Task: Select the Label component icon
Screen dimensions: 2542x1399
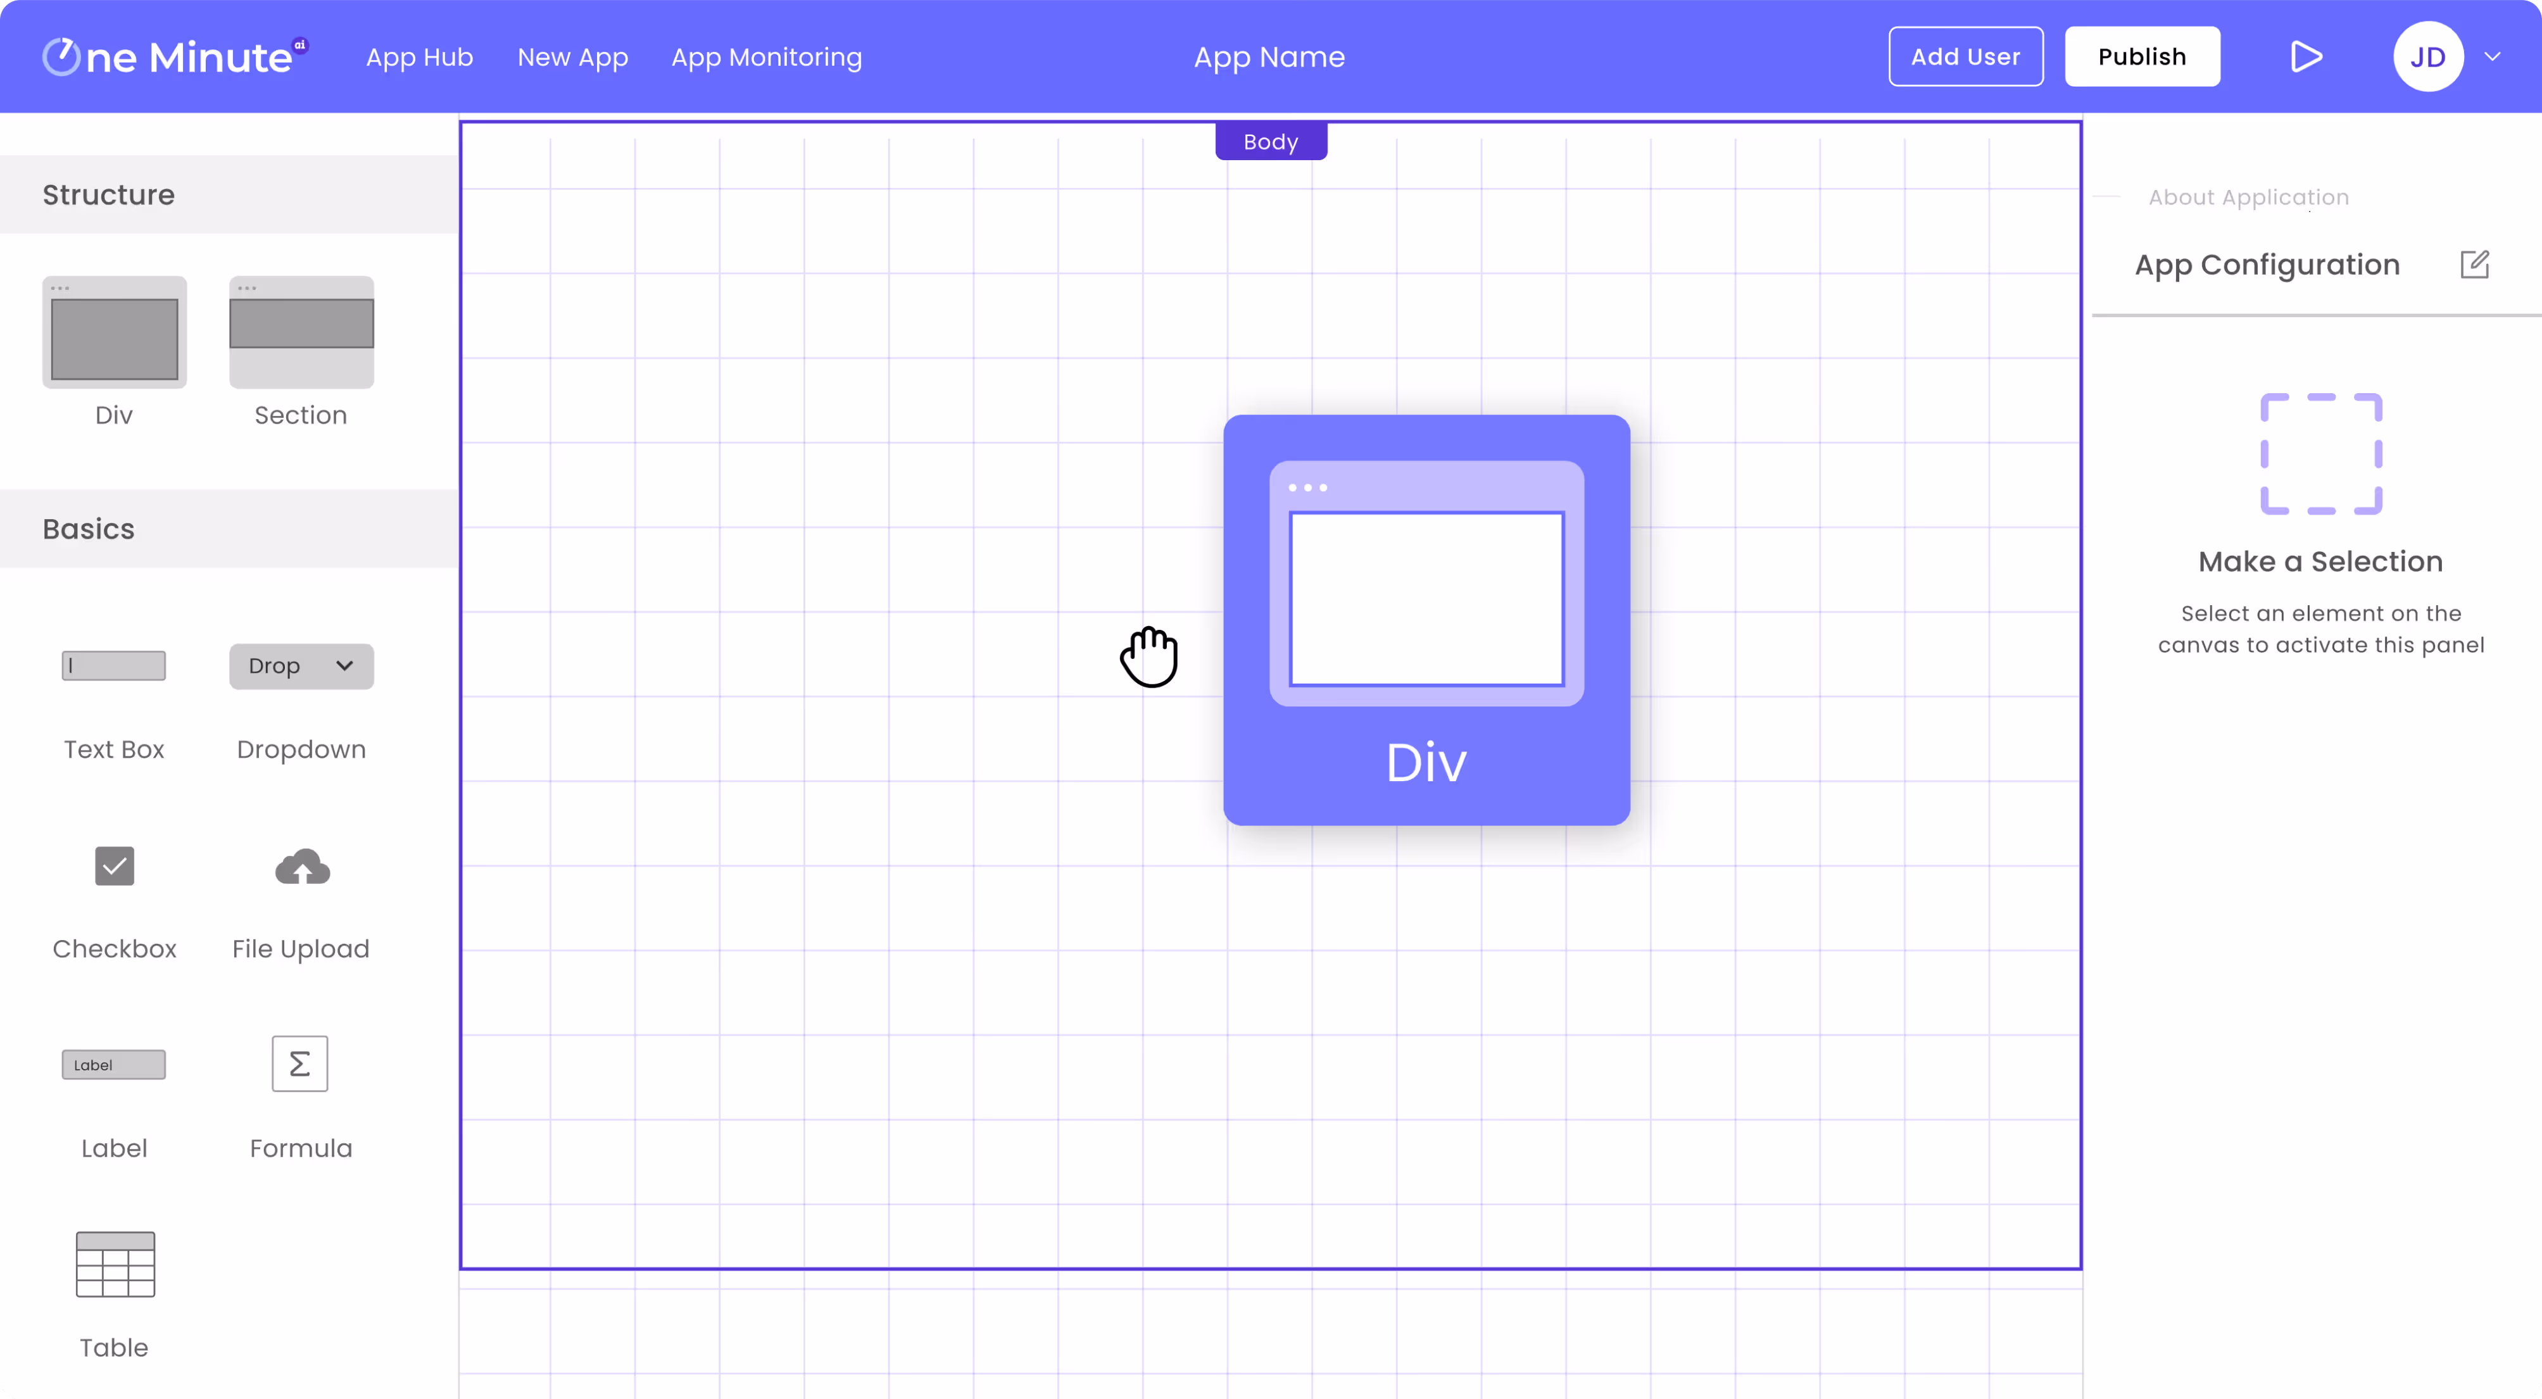Action: click(115, 1065)
